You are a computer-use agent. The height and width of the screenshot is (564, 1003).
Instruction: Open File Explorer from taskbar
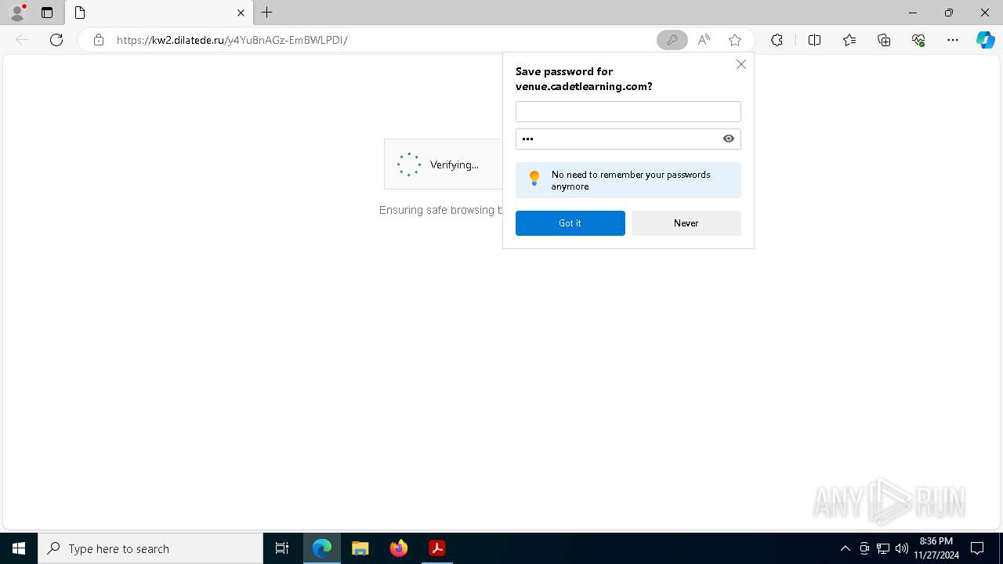click(x=360, y=548)
